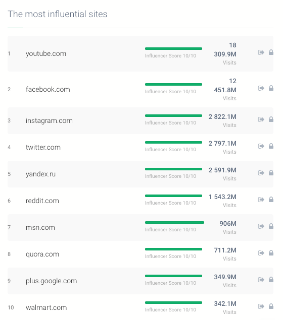Image resolution: width=283 pixels, height=320 pixels.
Task: Click the lock icon in reddit.com row
Action: point(271,199)
